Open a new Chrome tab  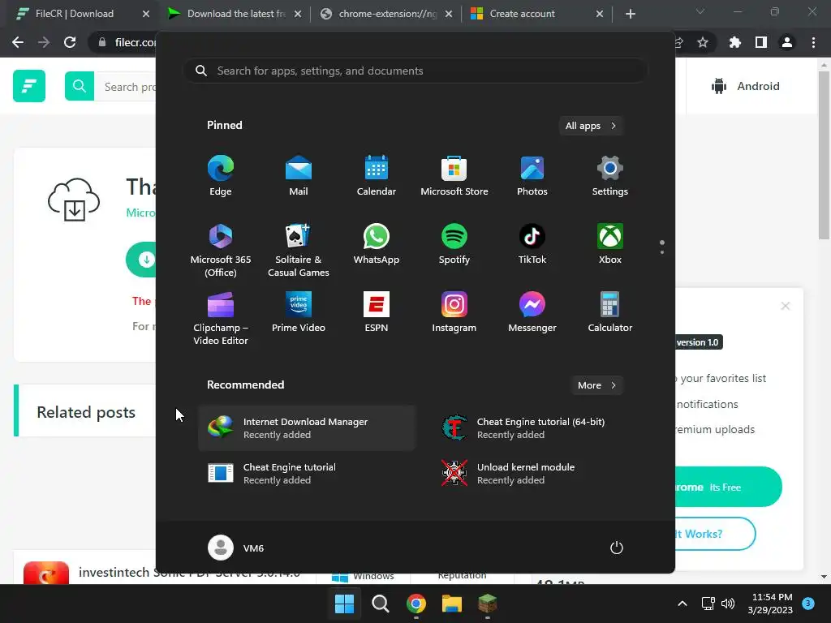tap(630, 14)
